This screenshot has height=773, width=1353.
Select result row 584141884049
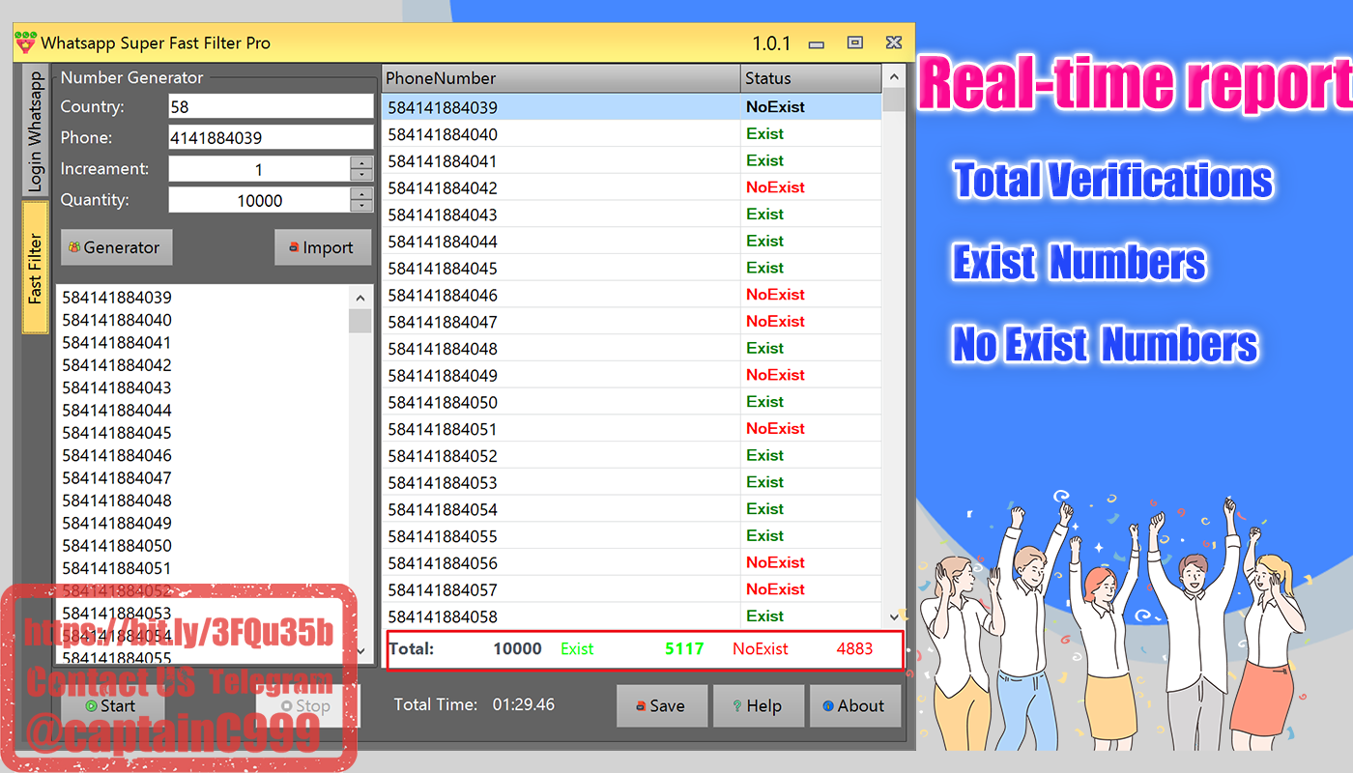coord(632,375)
